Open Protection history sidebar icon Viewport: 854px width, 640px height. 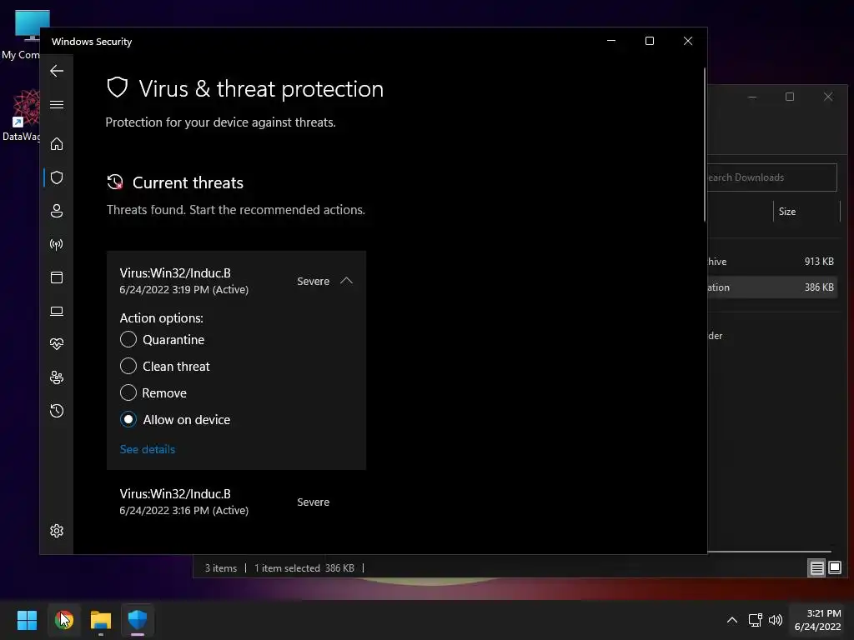(57, 411)
